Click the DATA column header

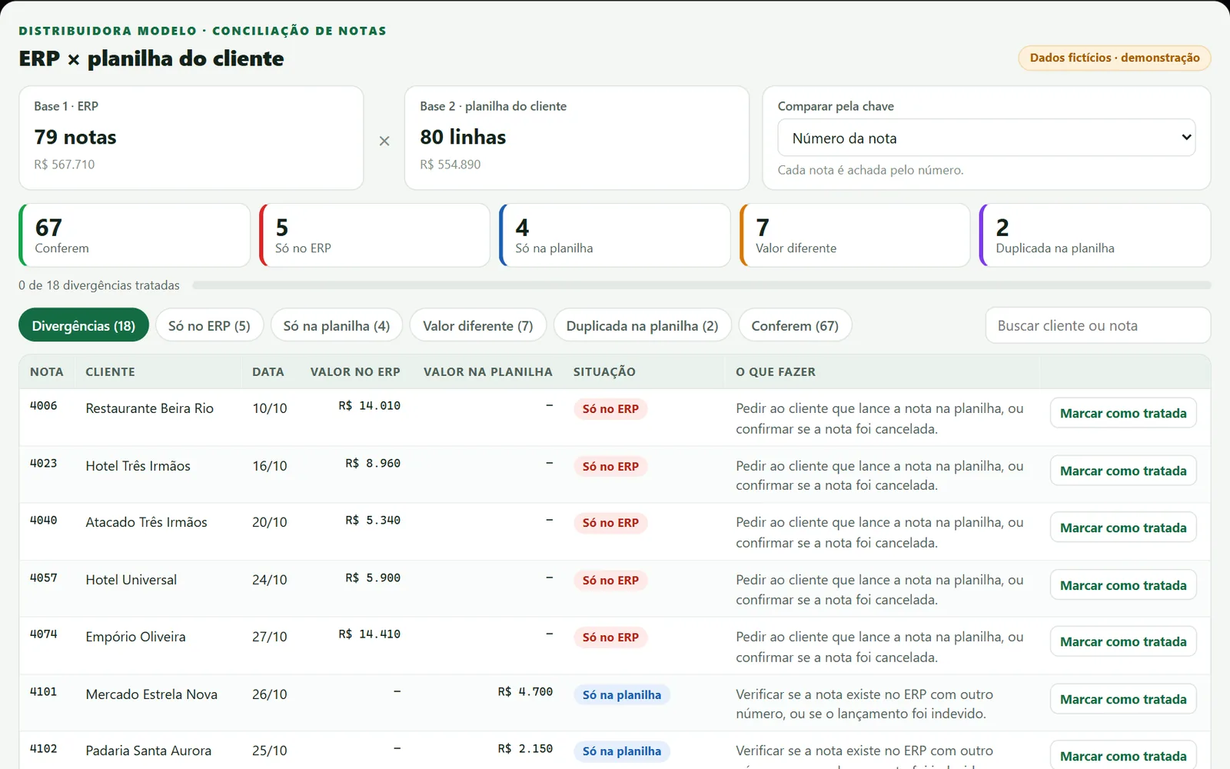click(x=268, y=371)
